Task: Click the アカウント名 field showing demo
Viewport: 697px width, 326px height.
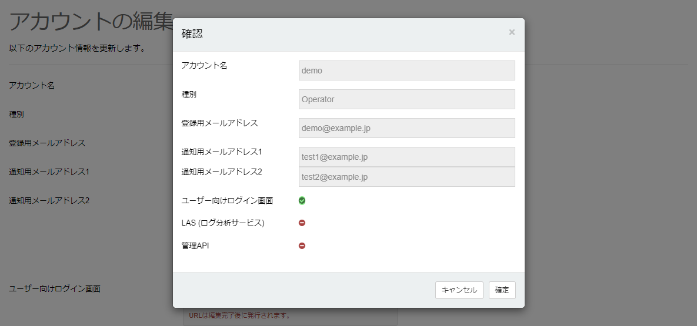Action: [406, 70]
